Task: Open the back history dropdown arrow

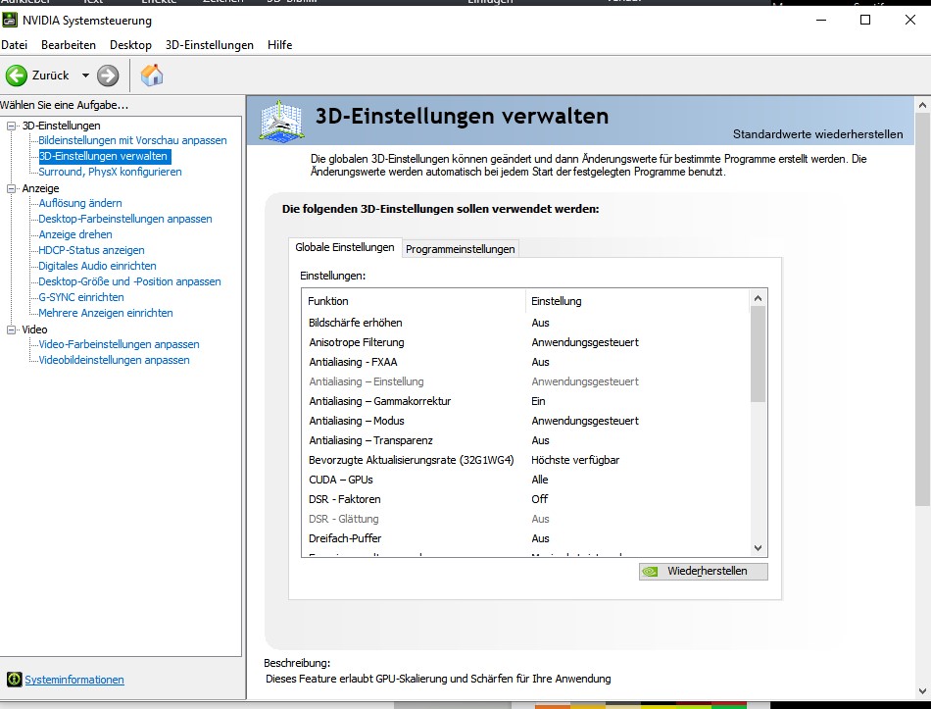Action: pyautogui.click(x=85, y=76)
